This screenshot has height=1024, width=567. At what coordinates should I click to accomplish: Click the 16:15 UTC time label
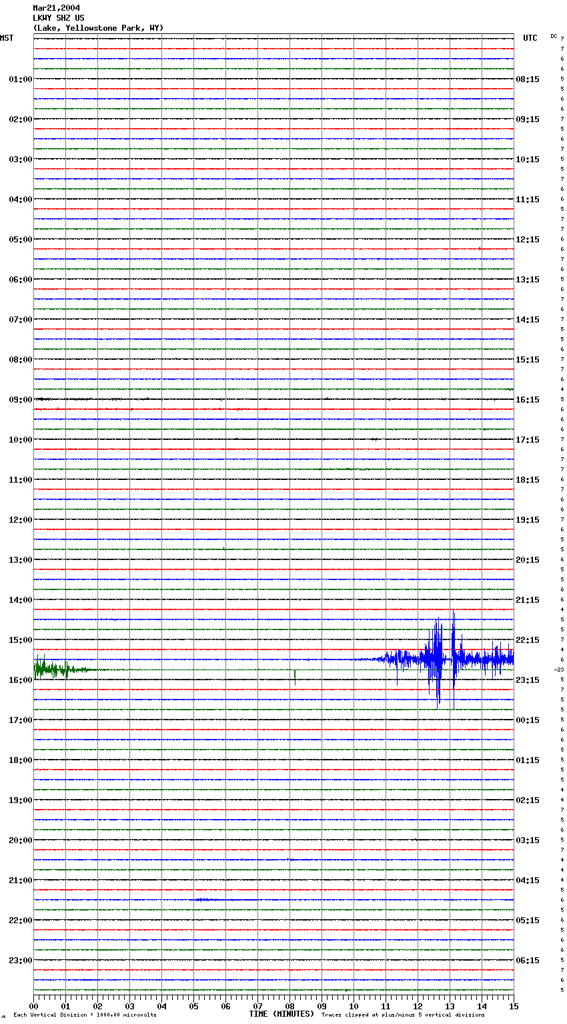pos(528,400)
